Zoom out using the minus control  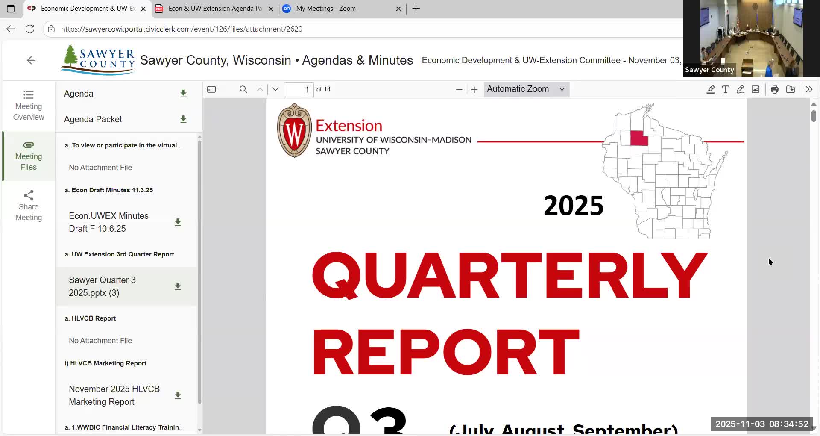pos(459,89)
